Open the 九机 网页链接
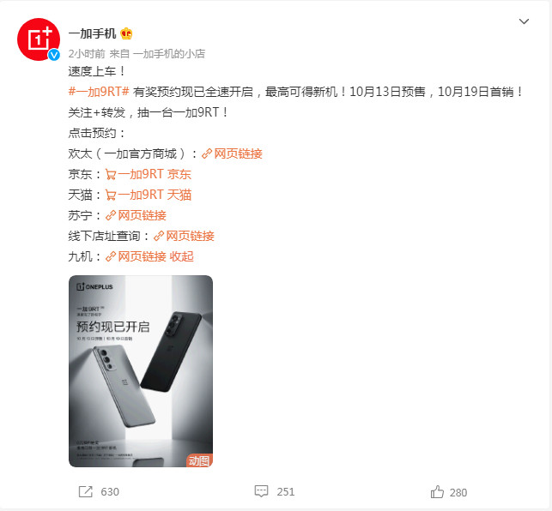Screen dimensions: 552x511 [136, 256]
